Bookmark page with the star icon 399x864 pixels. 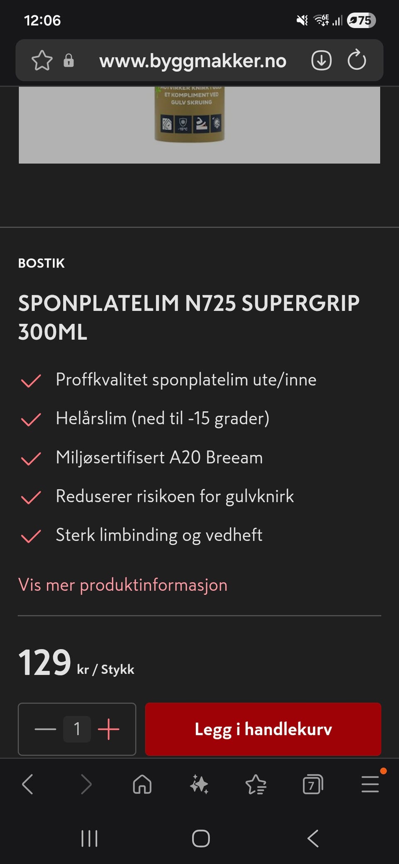point(42,61)
